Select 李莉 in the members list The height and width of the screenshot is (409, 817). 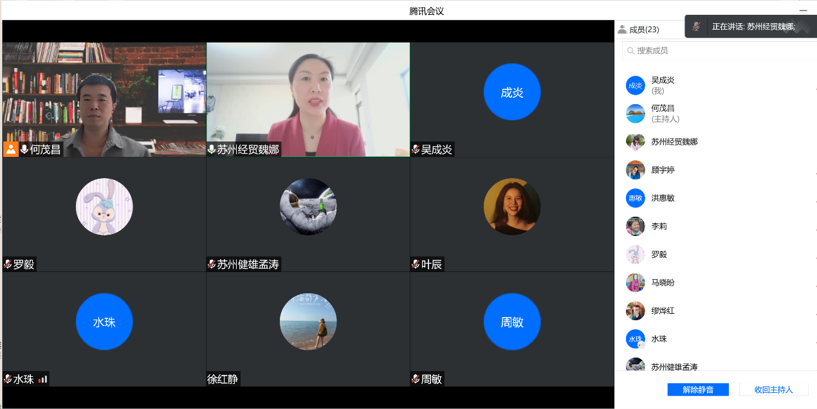coord(659,226)
